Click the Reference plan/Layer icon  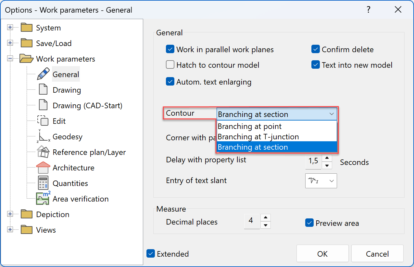point(43,152)
